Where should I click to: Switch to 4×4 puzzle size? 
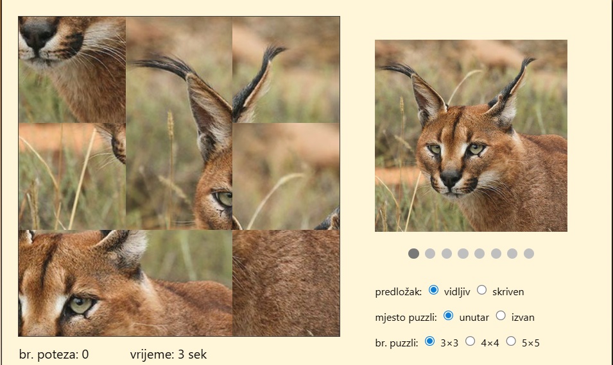tap(470, 341)
